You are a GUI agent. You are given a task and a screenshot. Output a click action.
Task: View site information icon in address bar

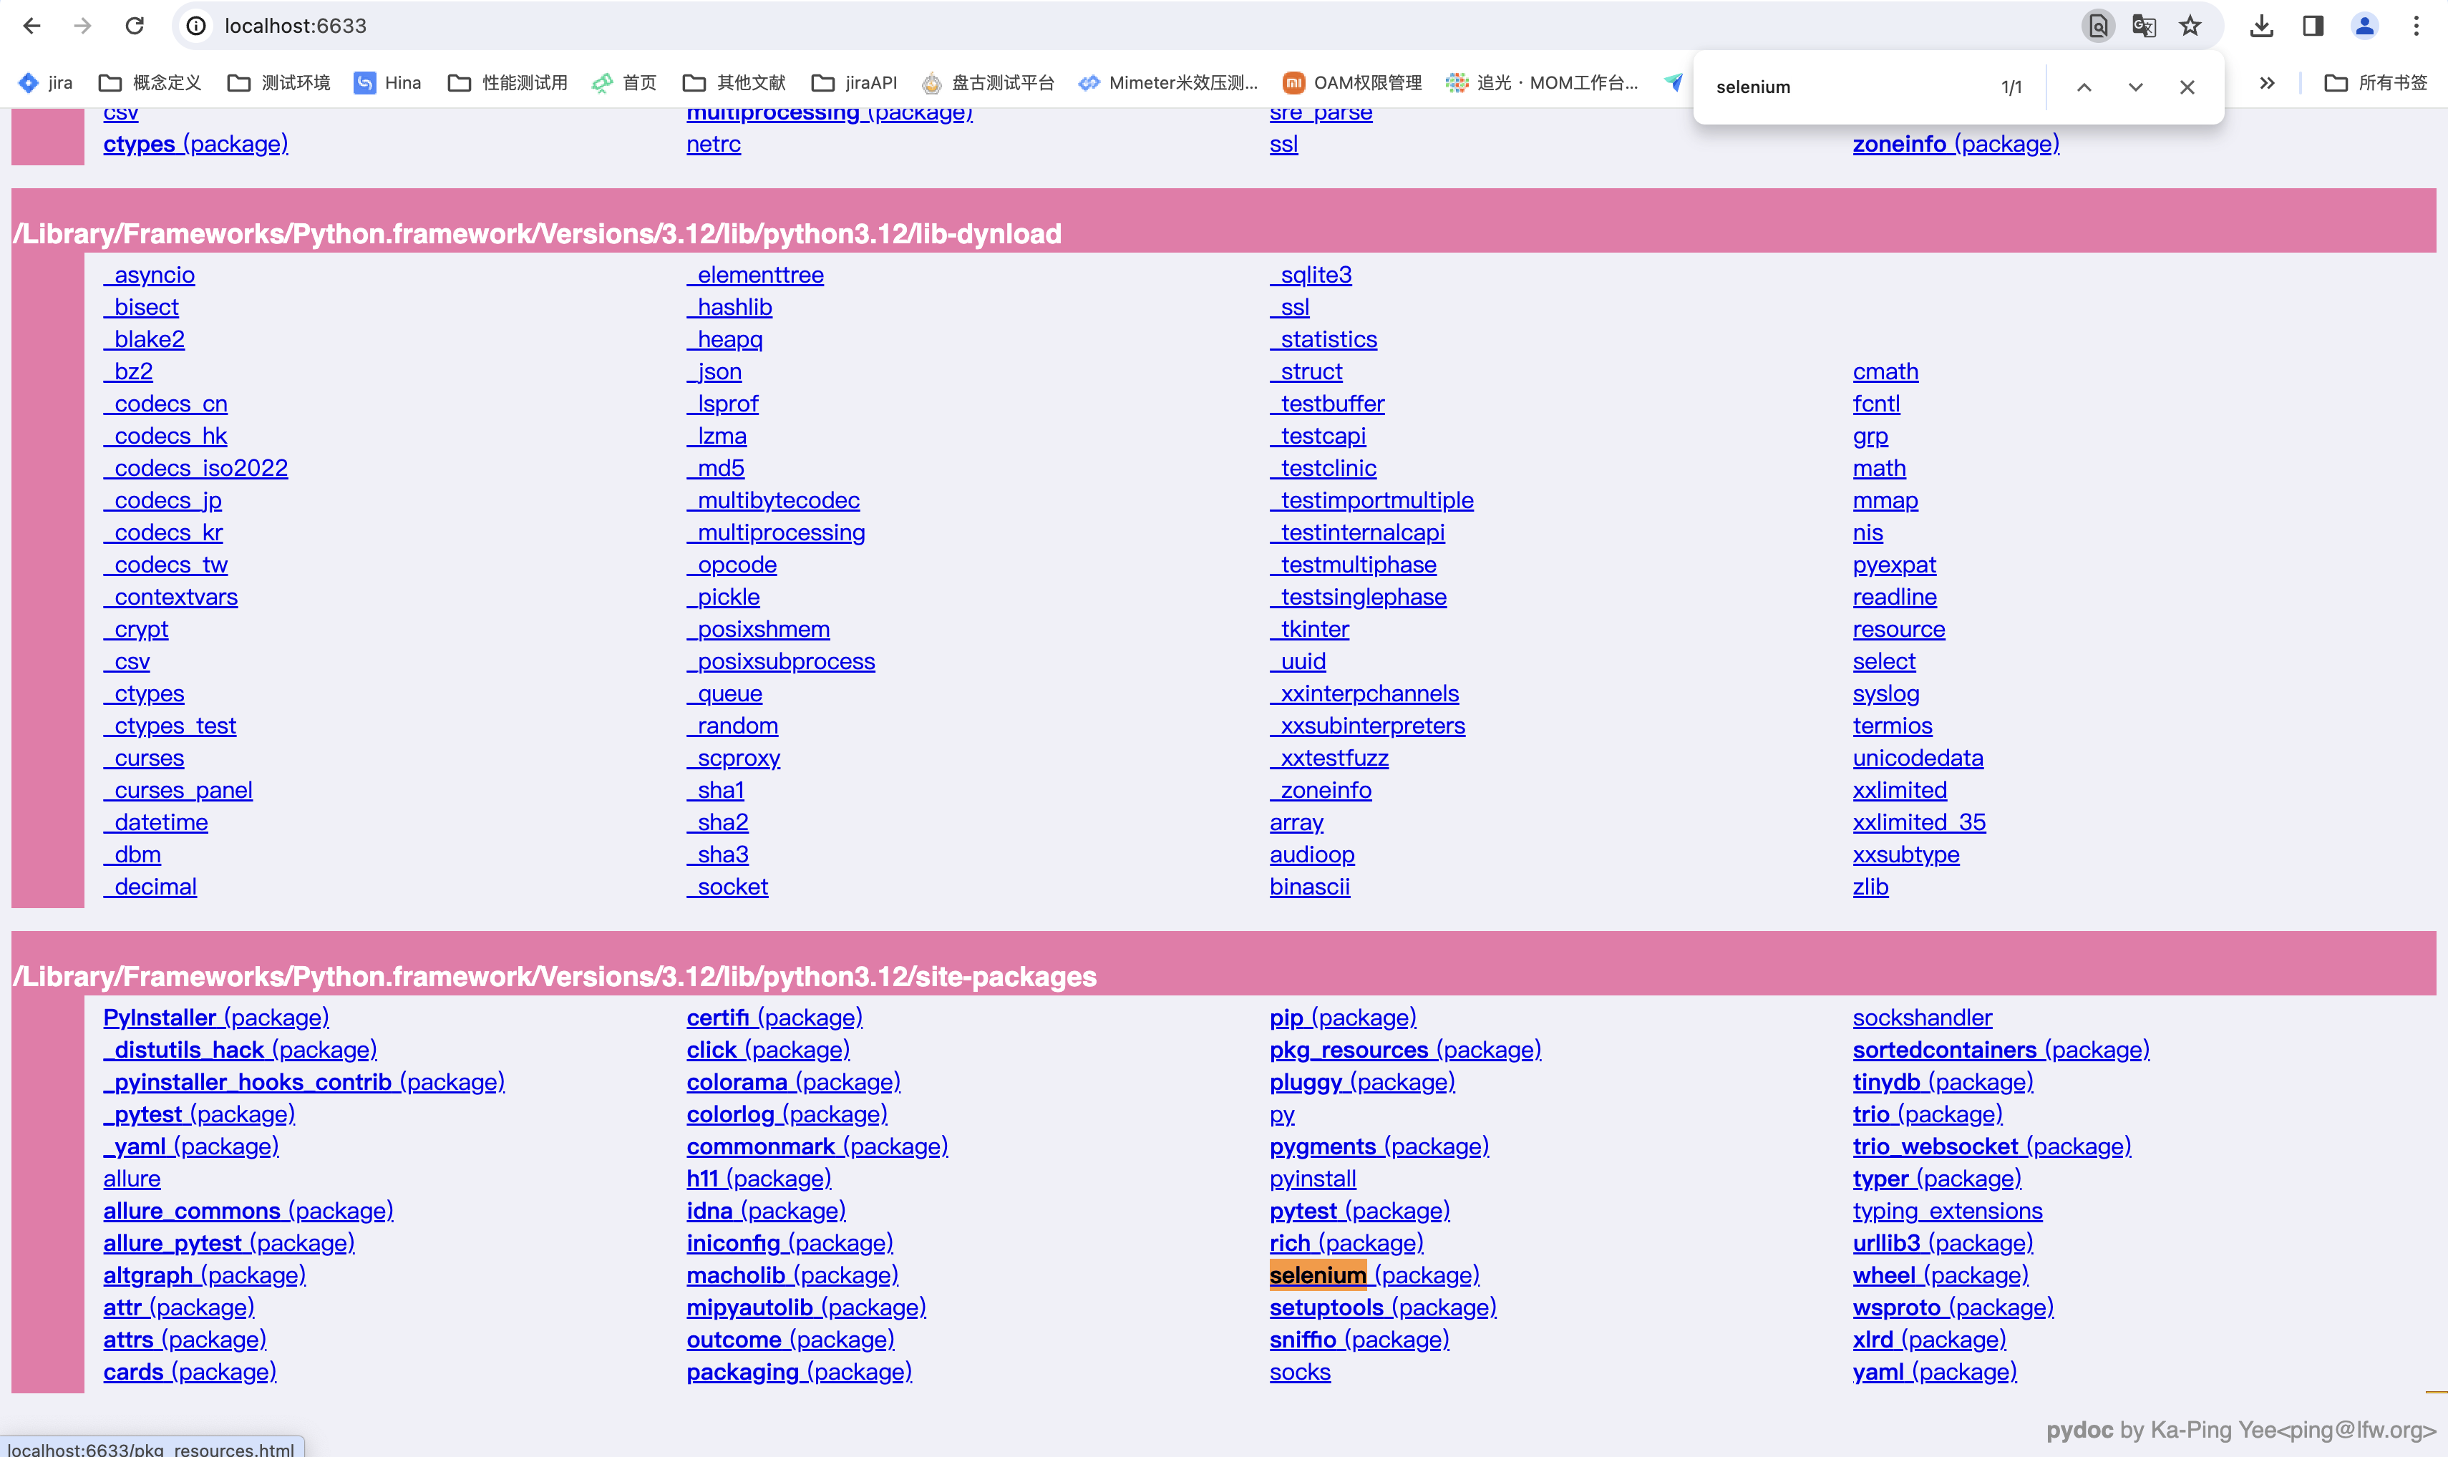click(196, 26)
